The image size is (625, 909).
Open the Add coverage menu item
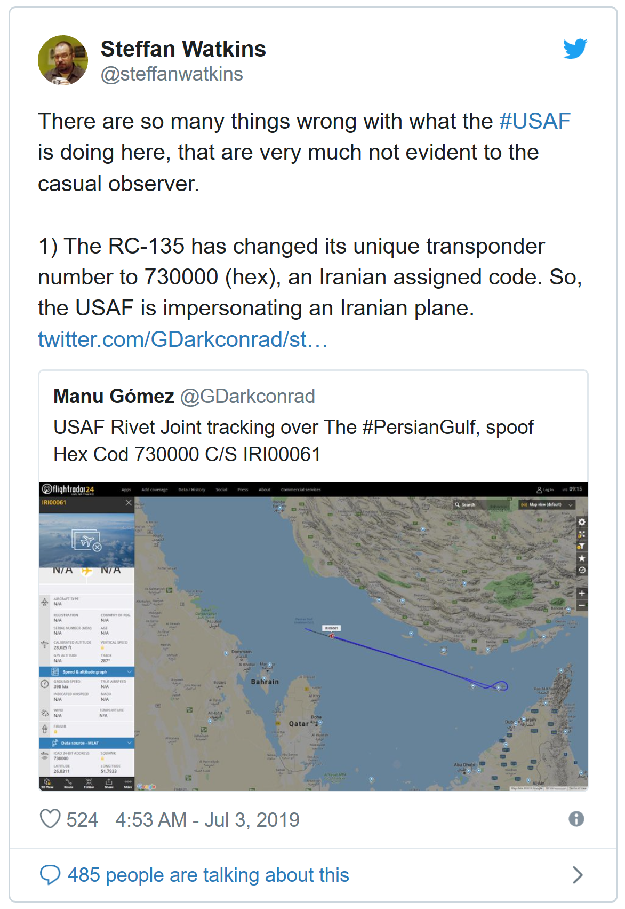(x=154, y=489)
